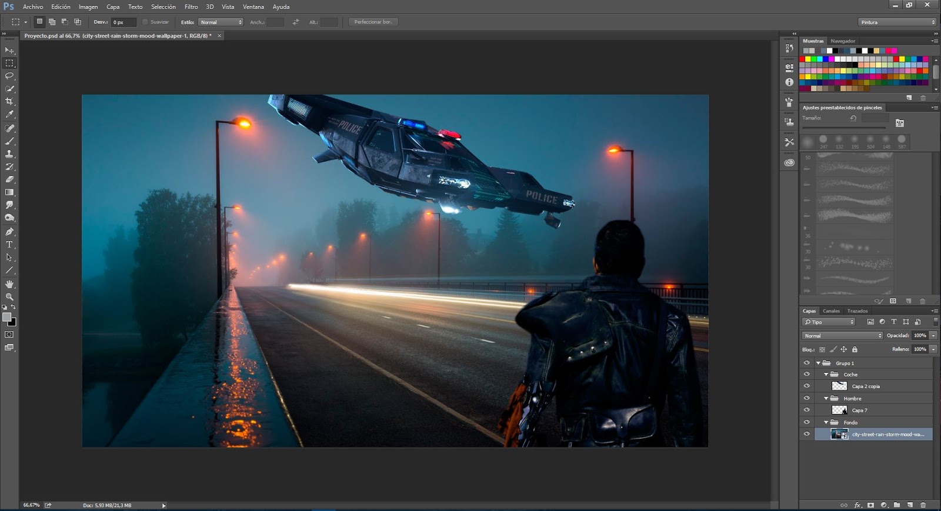Select the Crop tool
941x511 pixels.
click(9, 102)
